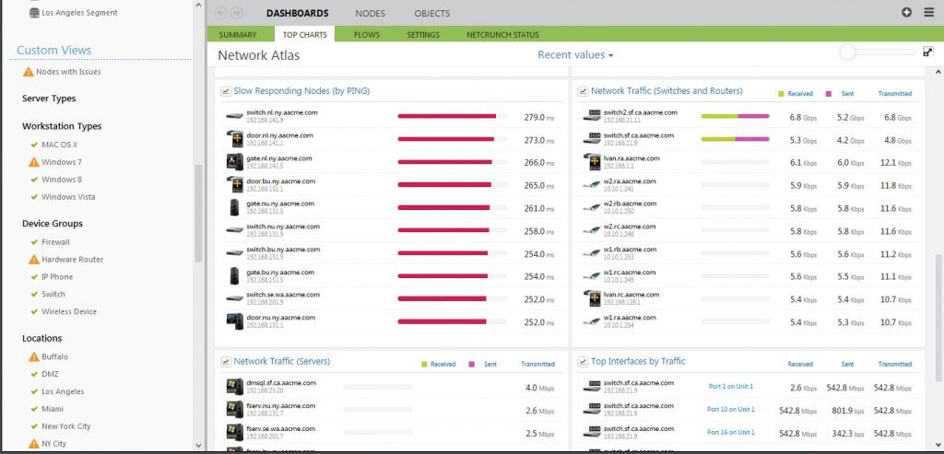The height and width of the screenshot is (454, 944).
Task: Click the door.nl.ny.aacme.com device icon
Action: [x=234, y=139]
